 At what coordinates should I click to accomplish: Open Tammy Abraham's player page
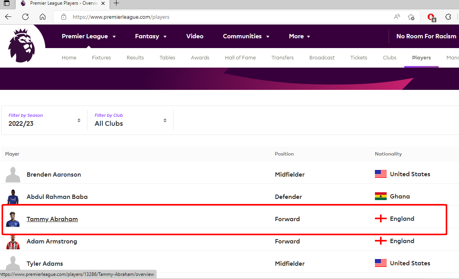[52, 219]
